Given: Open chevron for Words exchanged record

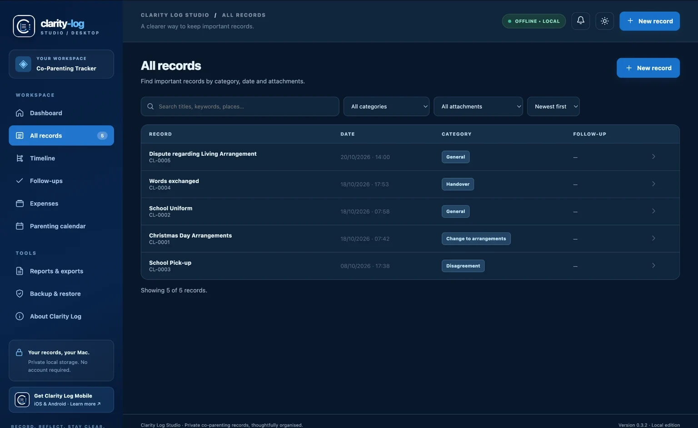Looking at the screenshot, I should click(653, 184).
